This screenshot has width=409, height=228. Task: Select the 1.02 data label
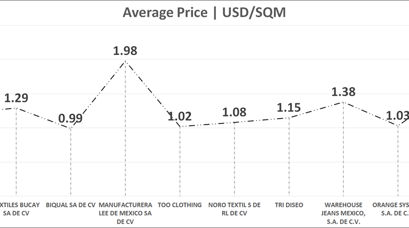coord(180,116)
